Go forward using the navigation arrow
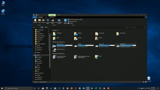This screenshot has height=90, width=160. 36,27
